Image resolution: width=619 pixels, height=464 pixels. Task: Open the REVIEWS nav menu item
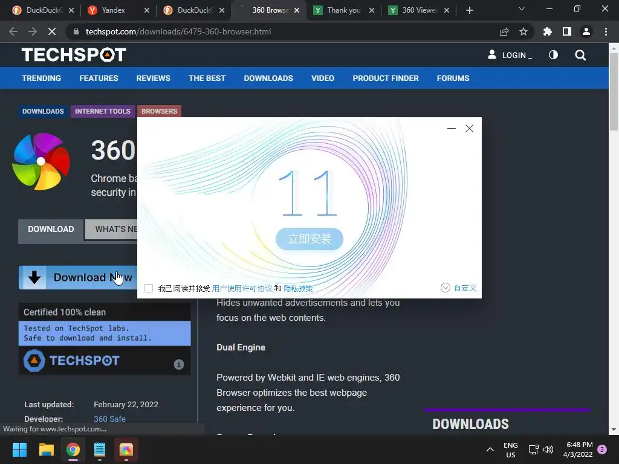(x=153, y=78)
